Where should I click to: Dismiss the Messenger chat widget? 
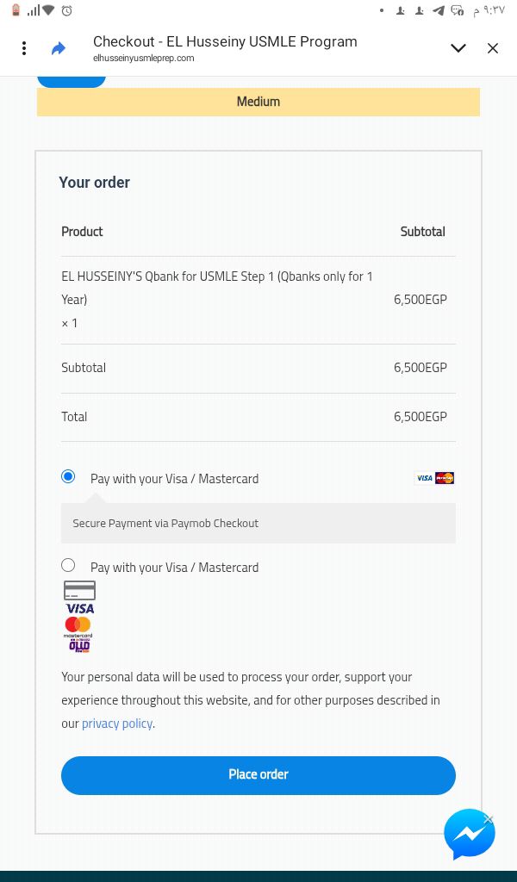[489, 818]
